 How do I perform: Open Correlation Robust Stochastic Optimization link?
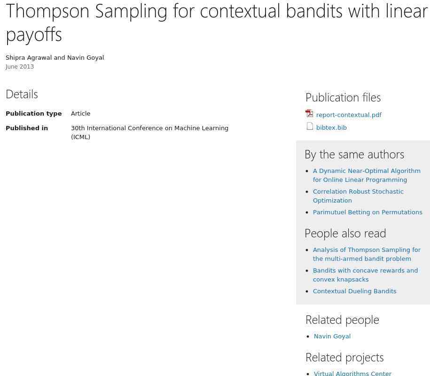(358, 196)
